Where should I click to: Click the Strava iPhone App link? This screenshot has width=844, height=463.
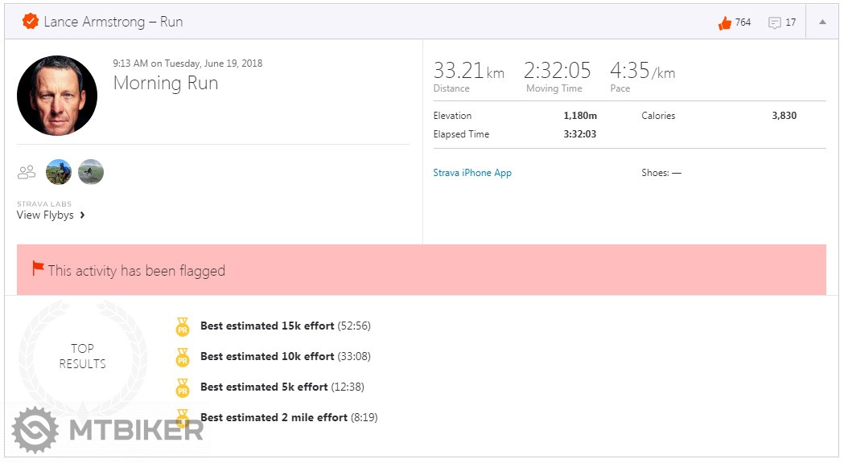pos(472,173)
